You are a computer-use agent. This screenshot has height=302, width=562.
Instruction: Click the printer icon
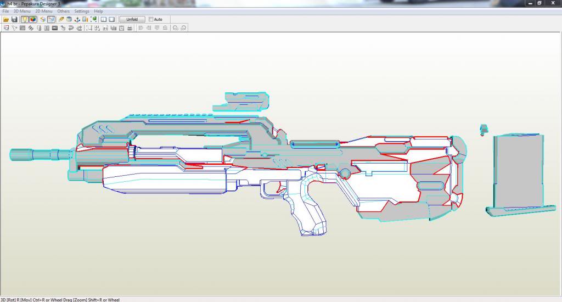point(130,28)
